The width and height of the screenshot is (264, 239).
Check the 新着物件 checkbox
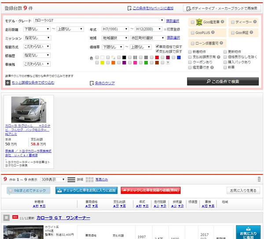[190, 52]
